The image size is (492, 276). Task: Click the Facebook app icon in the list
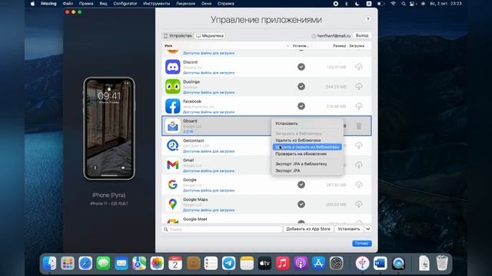coord(172,106)
